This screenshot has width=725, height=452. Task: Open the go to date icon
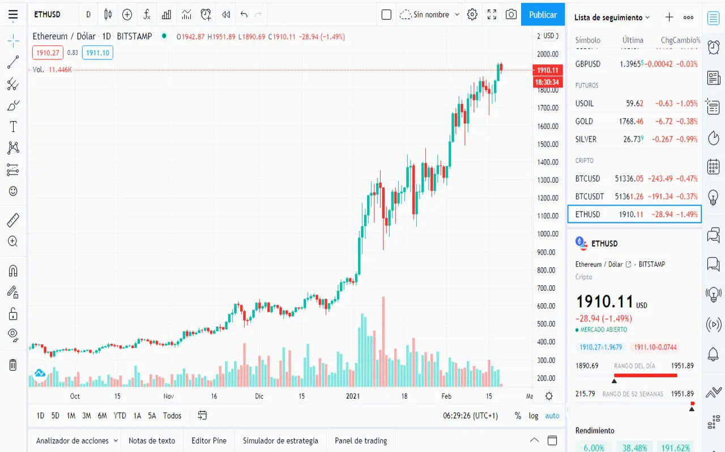[202, 416]
